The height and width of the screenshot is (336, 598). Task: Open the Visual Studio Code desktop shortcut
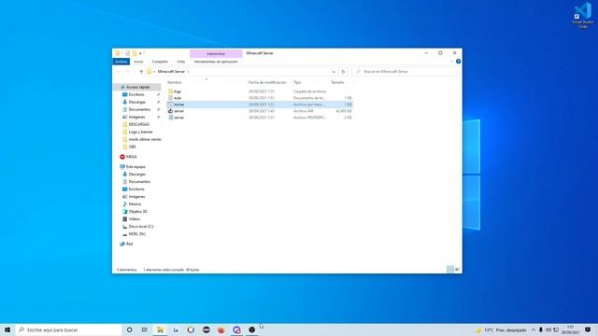coord(582,15)
